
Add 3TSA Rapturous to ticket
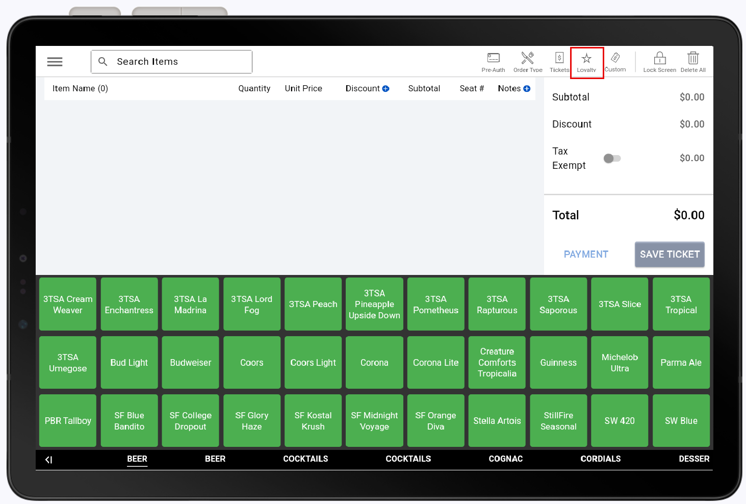tap(497, 304)
